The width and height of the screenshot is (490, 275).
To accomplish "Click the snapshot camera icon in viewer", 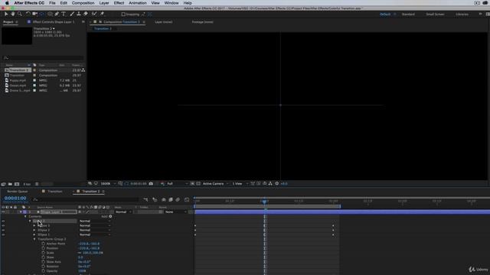I will [151, 183].
